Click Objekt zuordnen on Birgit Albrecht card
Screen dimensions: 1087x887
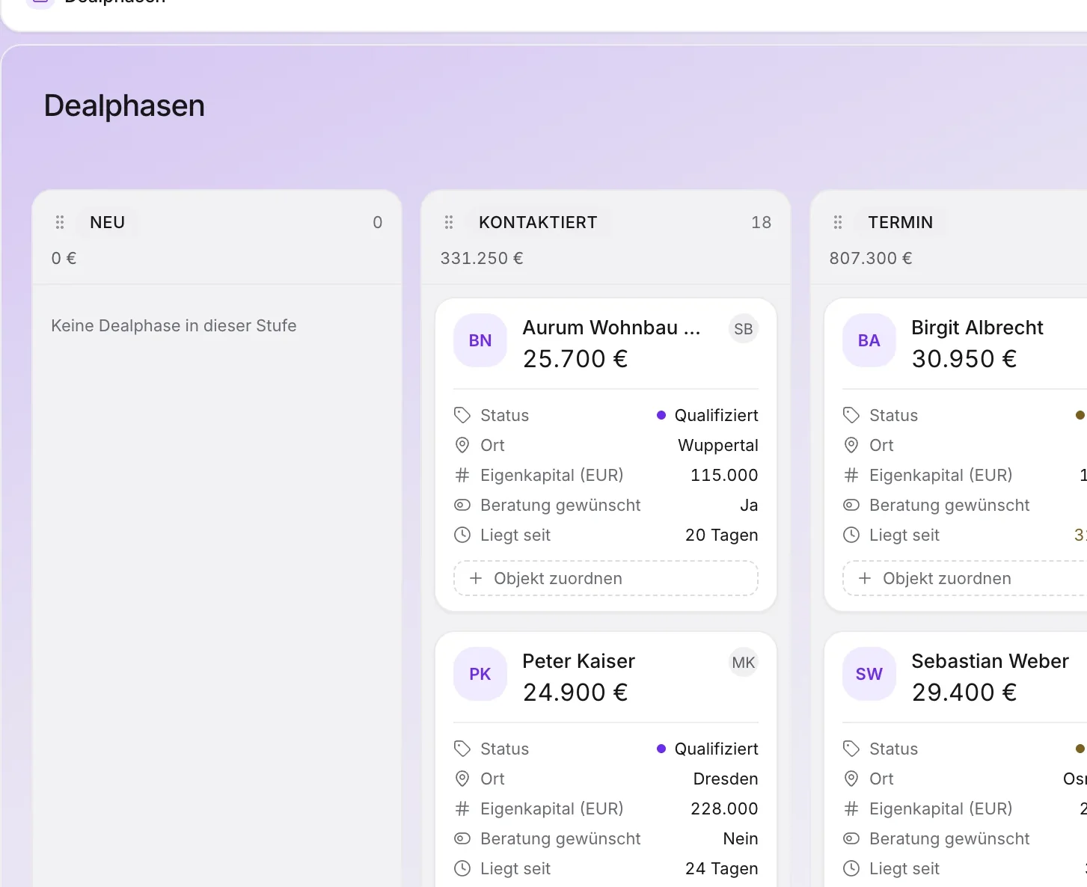[964, 578]
